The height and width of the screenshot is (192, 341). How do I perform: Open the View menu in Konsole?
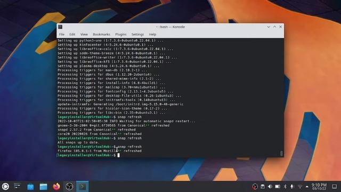coord(84,34)
